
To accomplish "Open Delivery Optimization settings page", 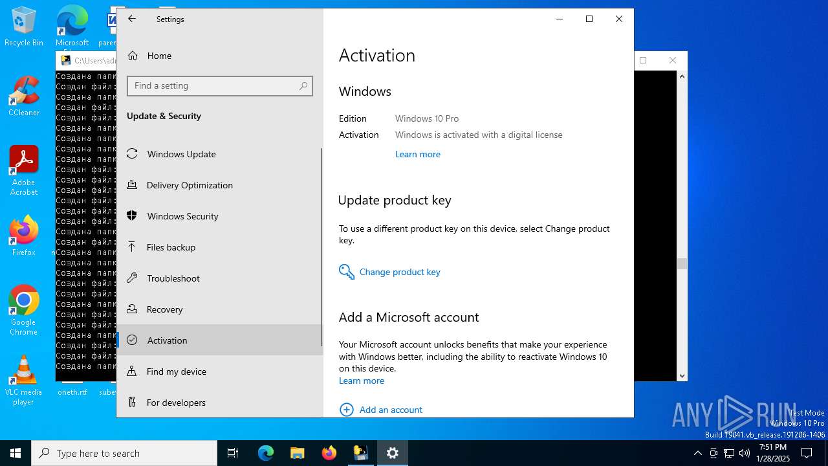I will pos(190,185).
